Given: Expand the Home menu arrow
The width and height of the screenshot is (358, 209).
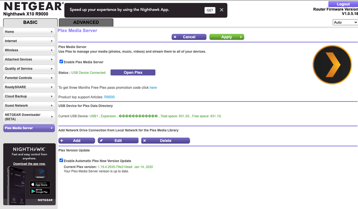Looking at the screenshot, I should [x=52, y=32].
